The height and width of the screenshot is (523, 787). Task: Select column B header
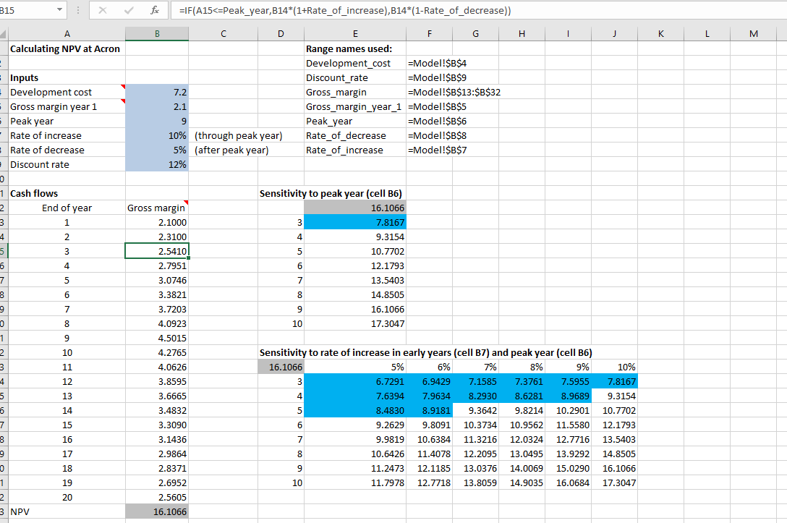click(157, 33)
